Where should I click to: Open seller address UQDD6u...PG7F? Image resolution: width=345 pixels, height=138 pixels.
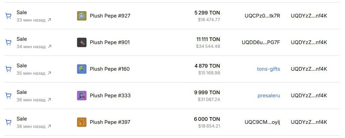261,42
